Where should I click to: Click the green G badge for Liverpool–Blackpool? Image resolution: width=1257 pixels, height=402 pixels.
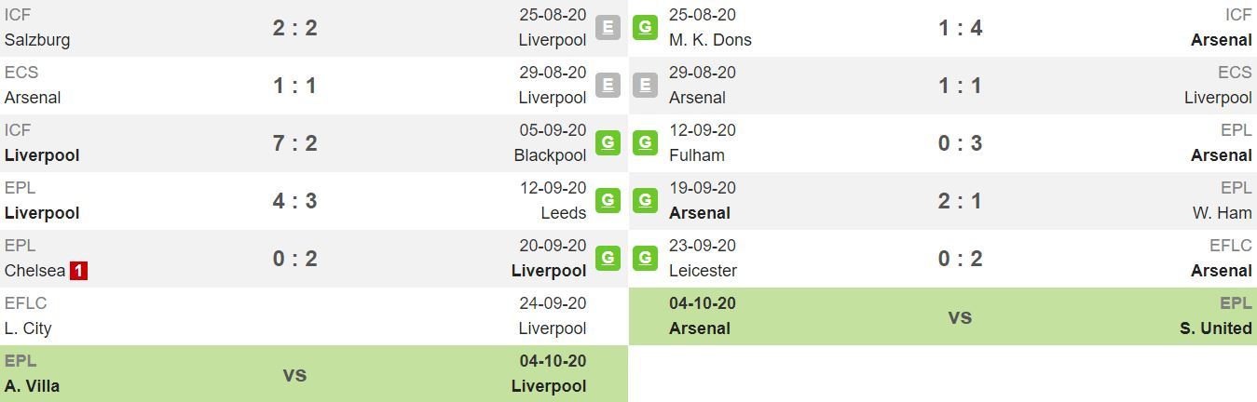click(608, 142)
